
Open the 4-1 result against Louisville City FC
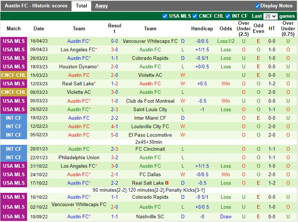click(x=115, y=127)
